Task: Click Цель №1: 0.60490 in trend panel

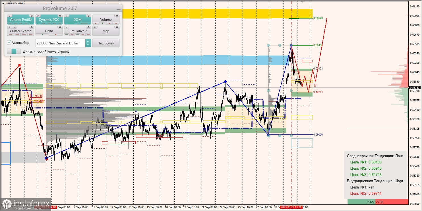Action: tap(366, 162)
